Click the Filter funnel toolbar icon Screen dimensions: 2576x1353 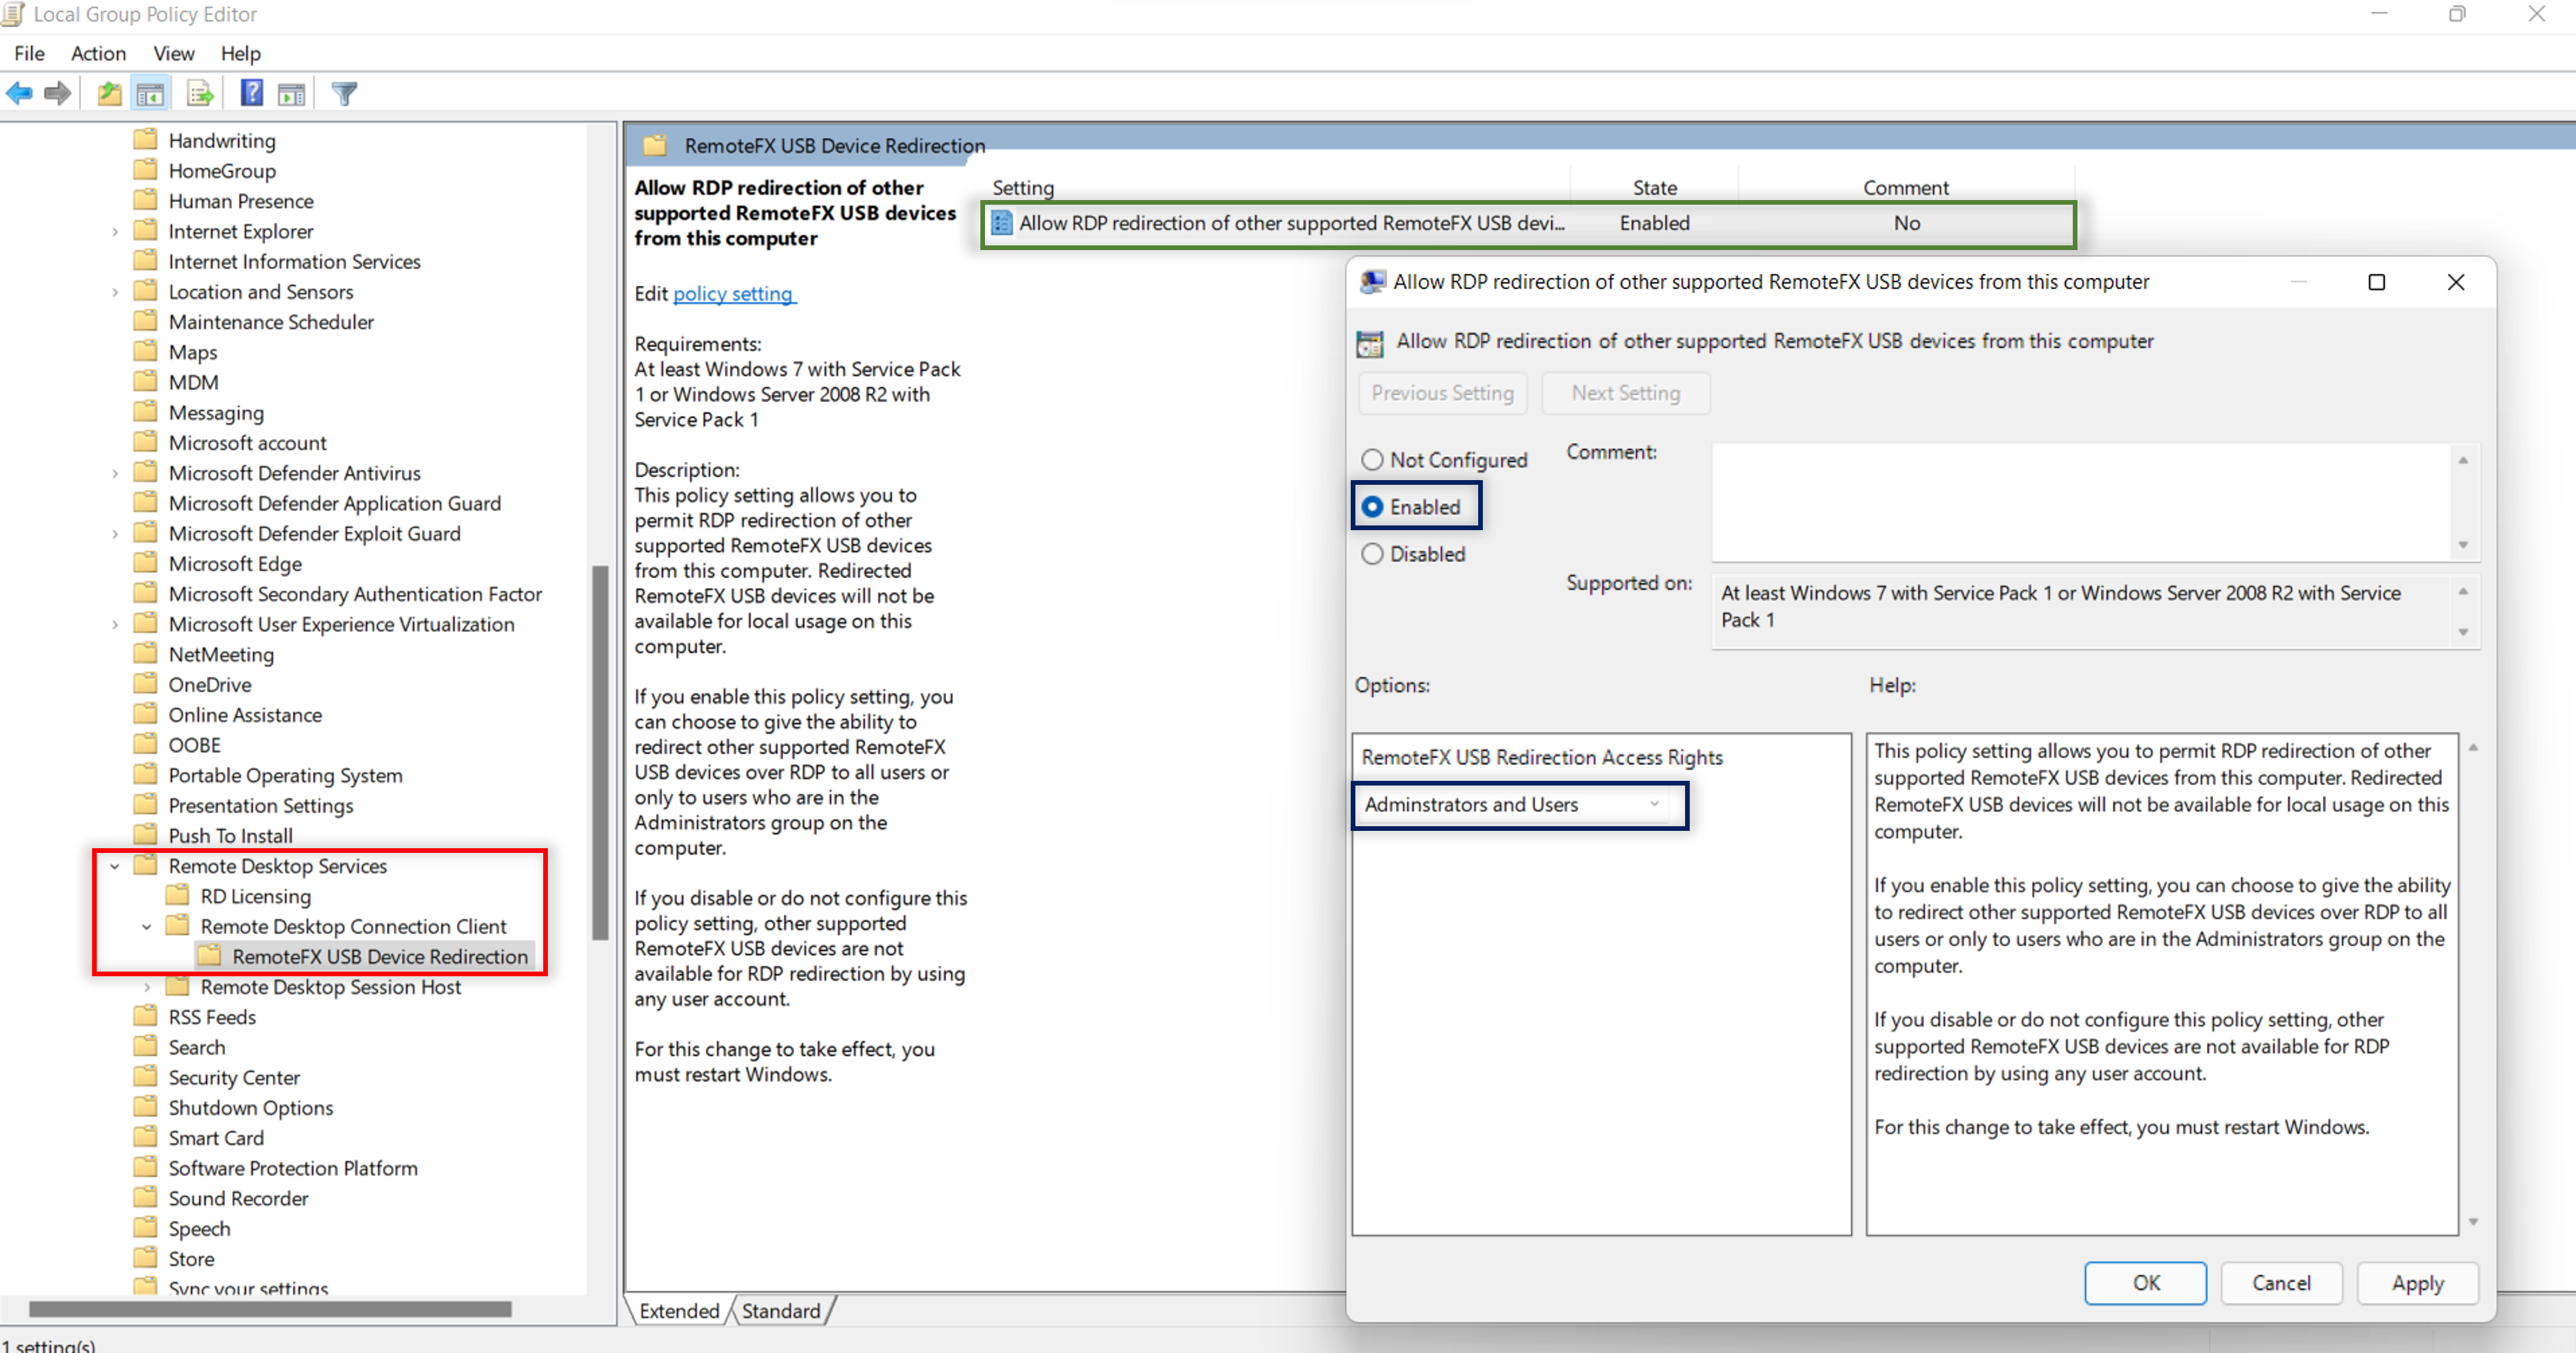344,94
